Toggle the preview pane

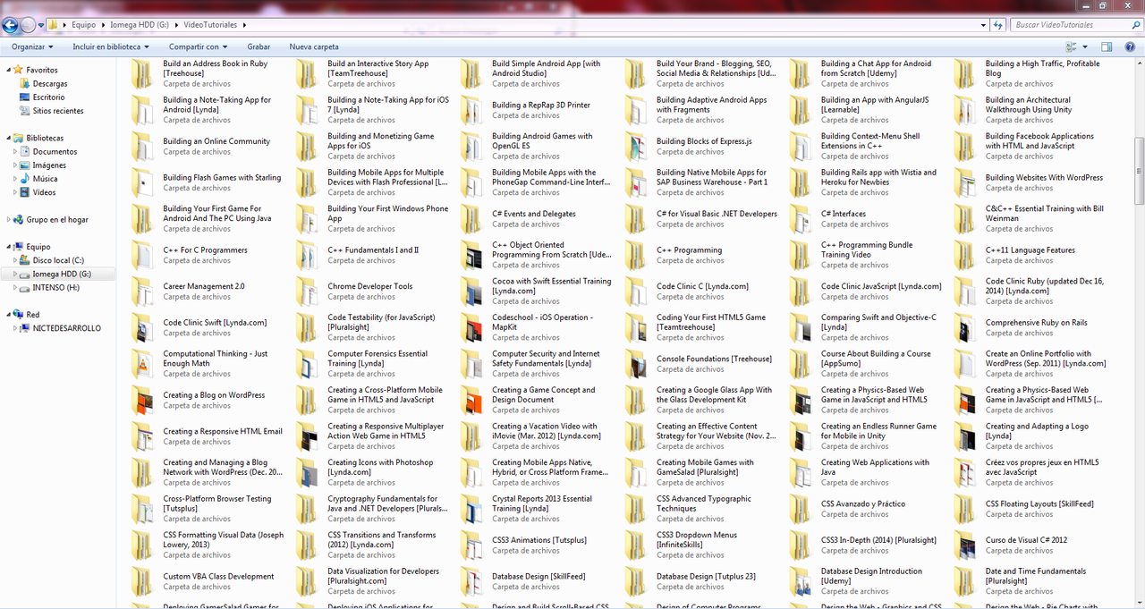[x=1107, y=47]
